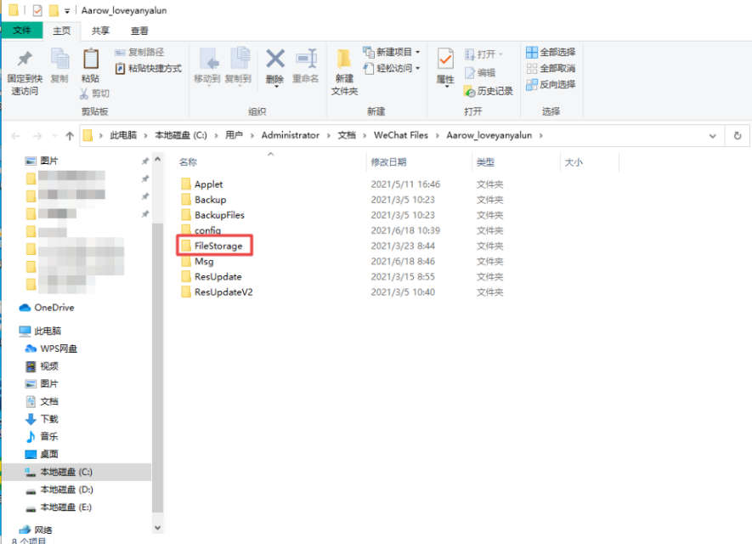Select the Backup folder

pos(210,200)
